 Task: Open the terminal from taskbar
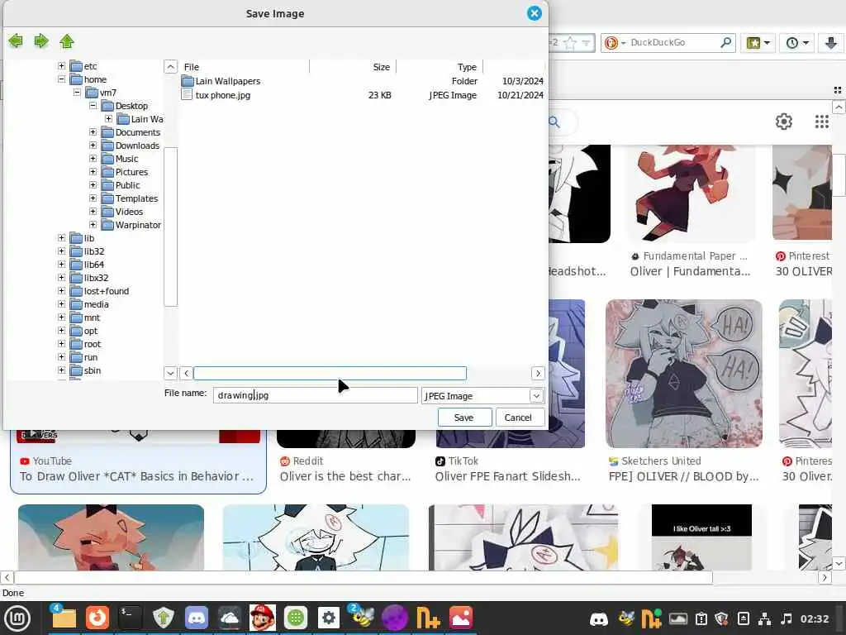point(130,618)
